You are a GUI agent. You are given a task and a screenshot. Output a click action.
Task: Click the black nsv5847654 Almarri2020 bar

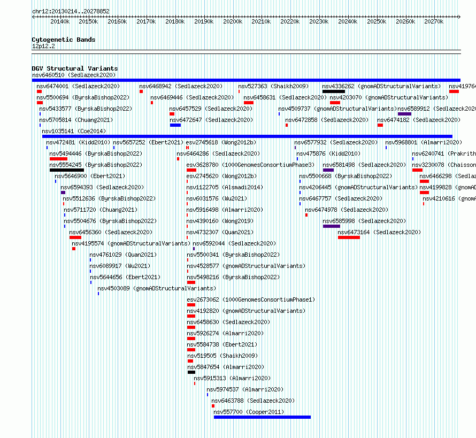(191, 372)
